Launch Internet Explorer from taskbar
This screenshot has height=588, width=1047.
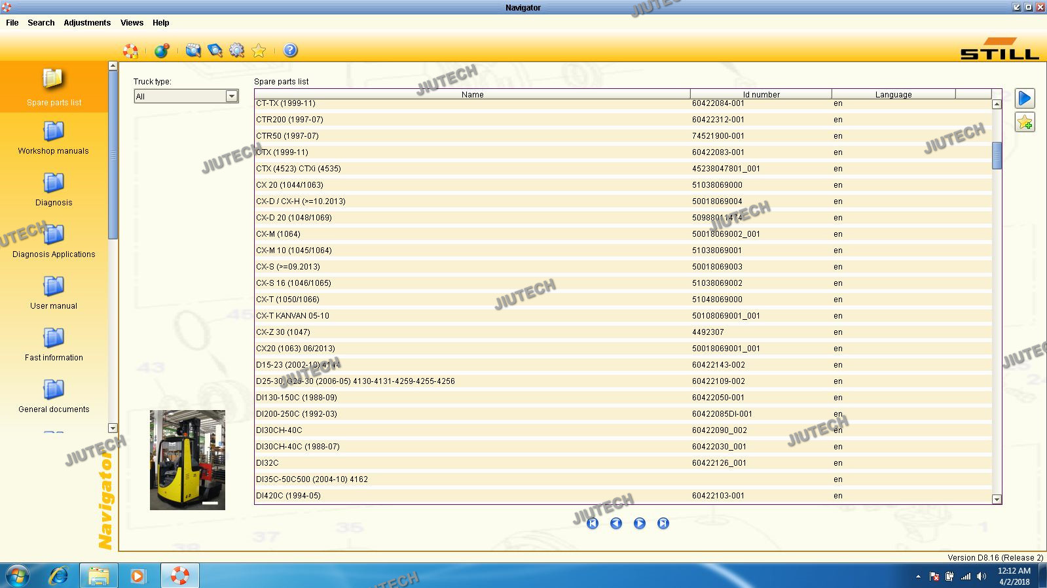[59, 576]
